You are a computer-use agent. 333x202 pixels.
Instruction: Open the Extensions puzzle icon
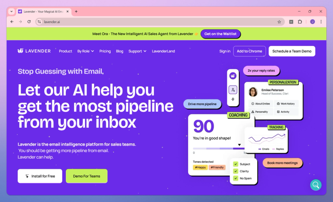click(x=300, y=22)
